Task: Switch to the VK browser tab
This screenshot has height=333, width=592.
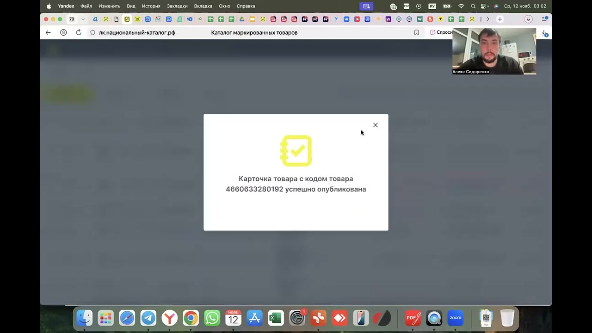Action: pos(346,19)
